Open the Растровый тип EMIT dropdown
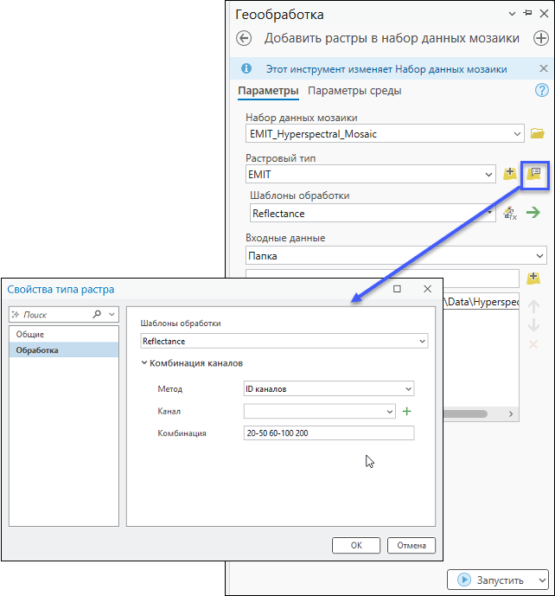 (489, 175)
